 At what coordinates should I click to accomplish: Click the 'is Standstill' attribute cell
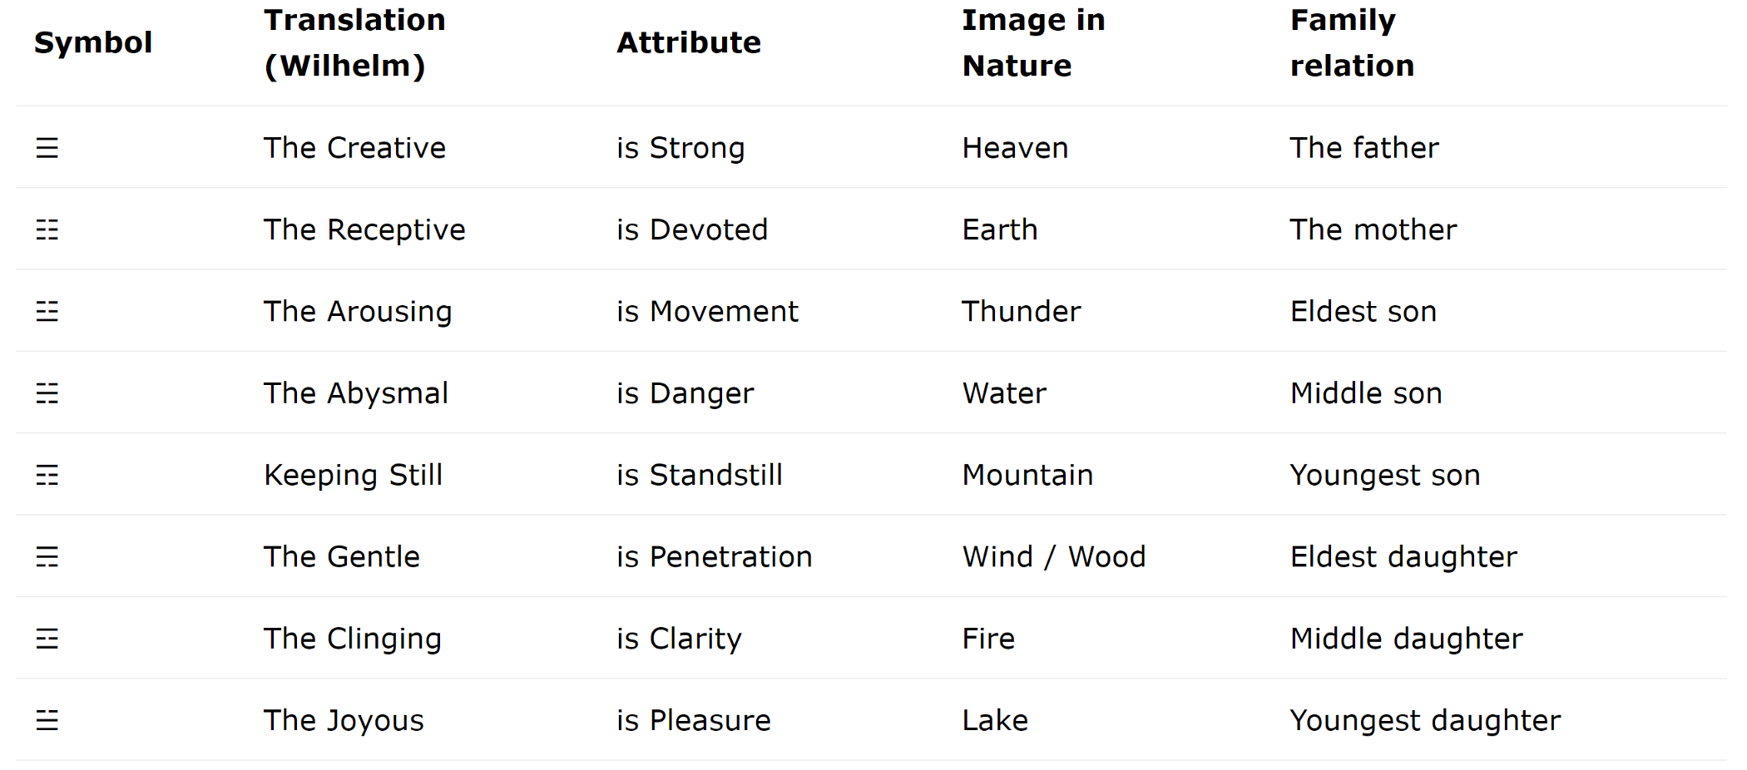(x=700, y=475)
